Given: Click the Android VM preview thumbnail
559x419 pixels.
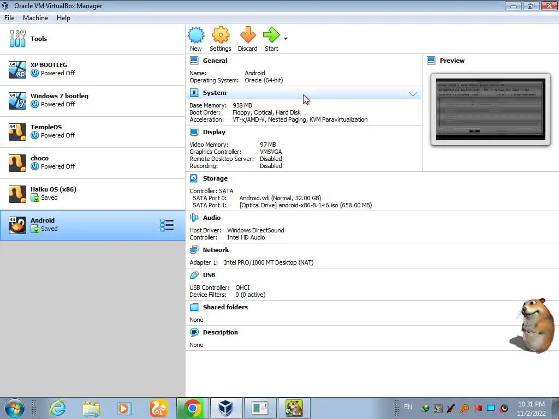Looking at the screenshot, I should pos(491,109).
